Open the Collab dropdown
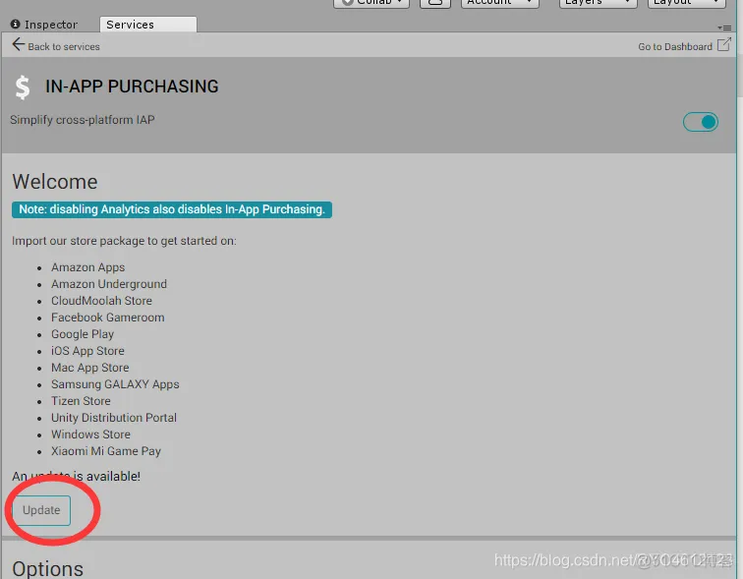Viewport: 743px width, 579px height. point(371,3)
